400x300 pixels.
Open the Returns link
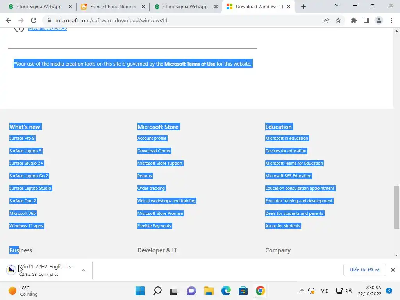(x=145, y=176)
